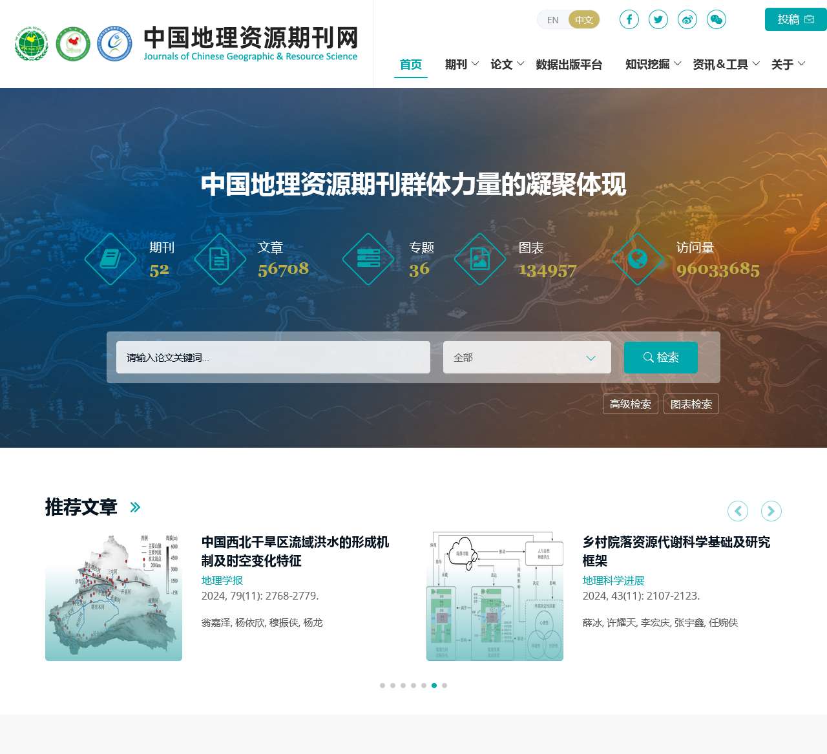Image resolution: width=827 pixels, height=754 pixels.
Task: Click the 推荐文章 section heading
Action: tap(81, 507)
